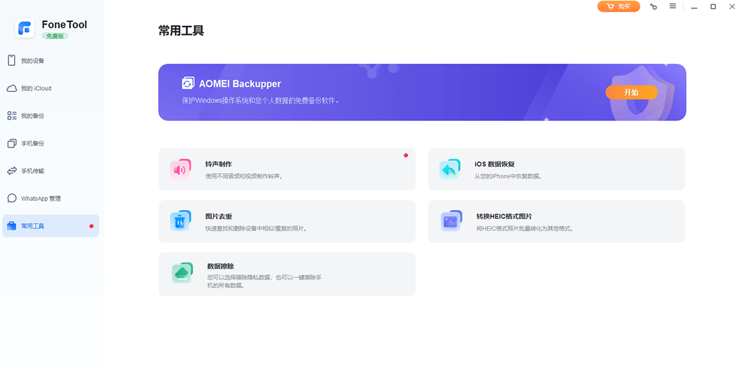Click the 我的备份 list icon
The height and width of the screenshot is (368, 737).
tap(12, 115)
